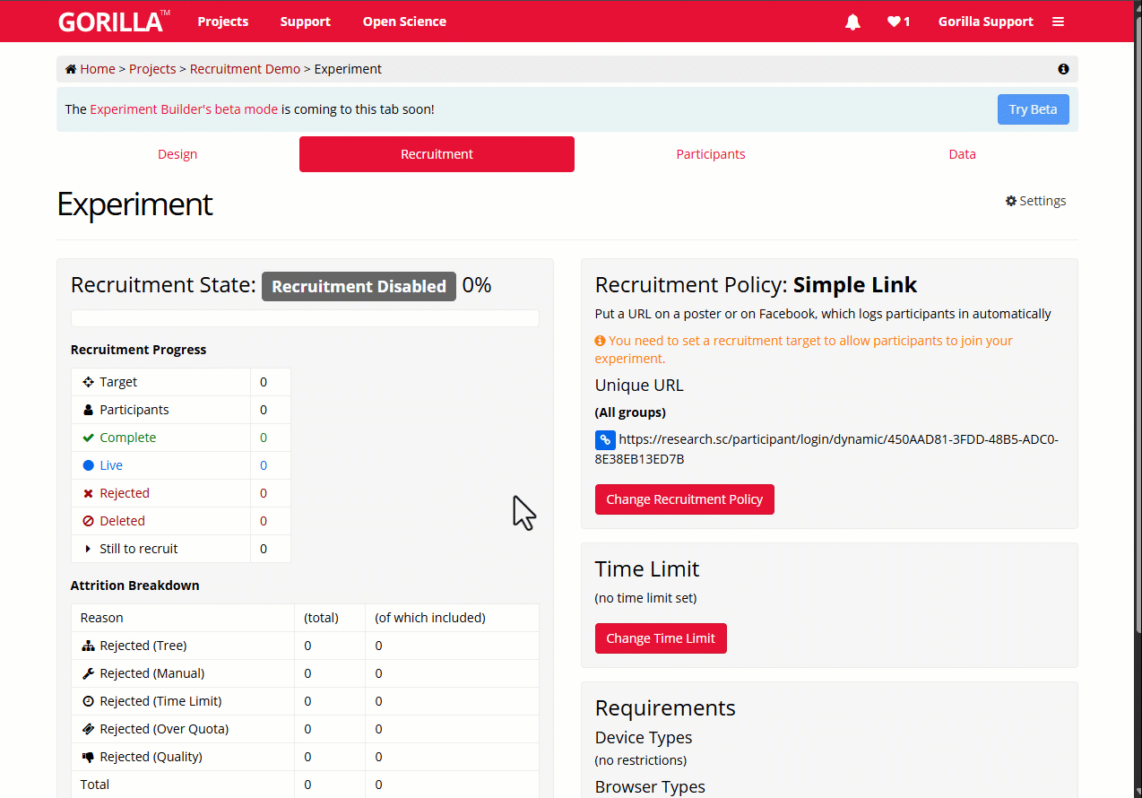The height and width of the screenshot is (798, 1142).
Task: Click the recruitment progress bar
Action: point(305,317)
